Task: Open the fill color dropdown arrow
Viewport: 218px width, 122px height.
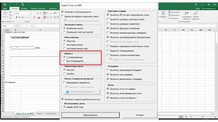Action: pyautogui.click(x=36, y=17)
